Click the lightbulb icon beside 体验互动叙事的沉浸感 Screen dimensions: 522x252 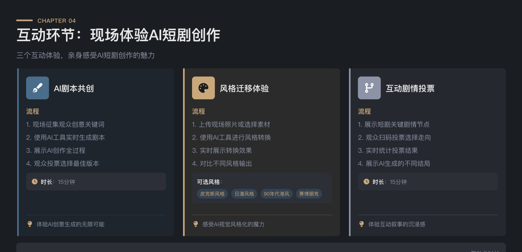[x=362, y=224]
